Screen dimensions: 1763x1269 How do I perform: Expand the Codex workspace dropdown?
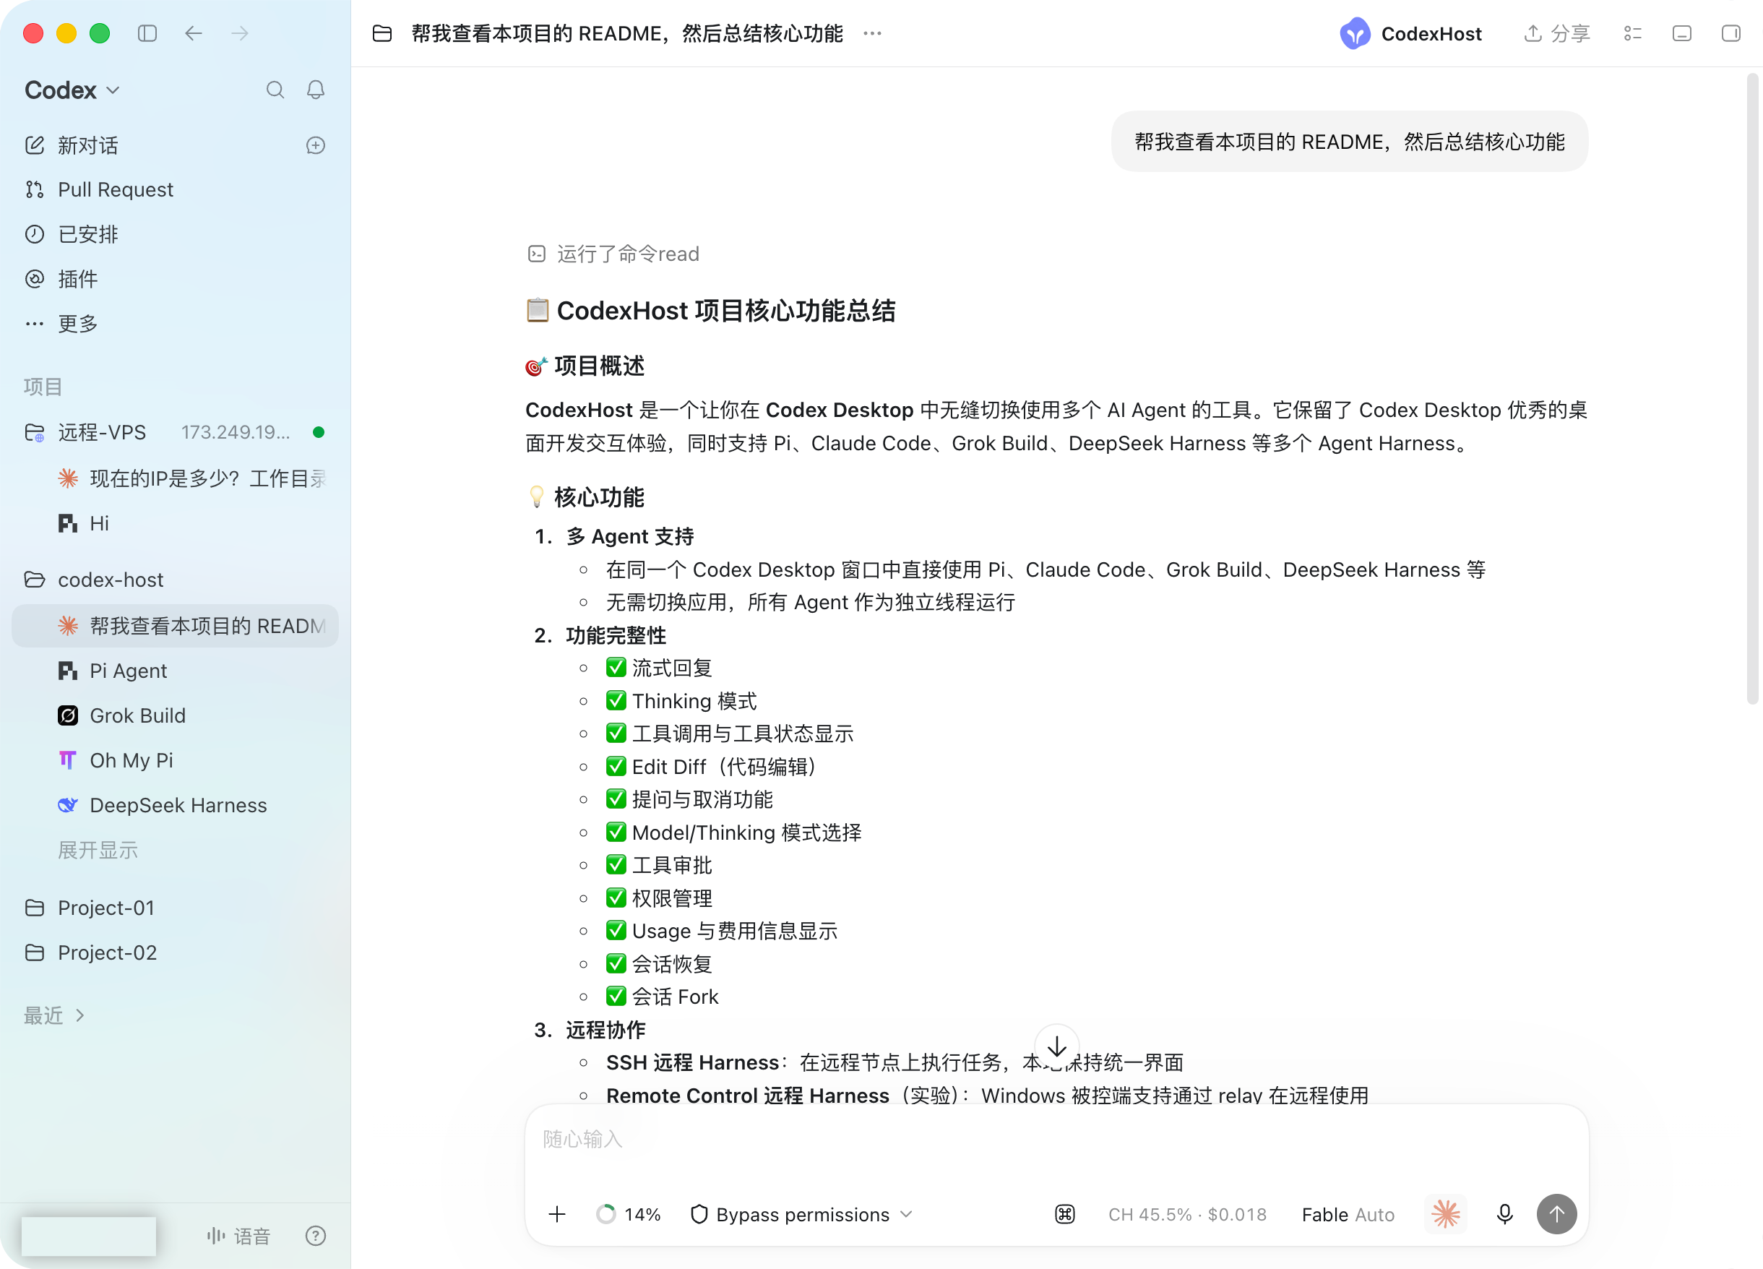(72, 90)
